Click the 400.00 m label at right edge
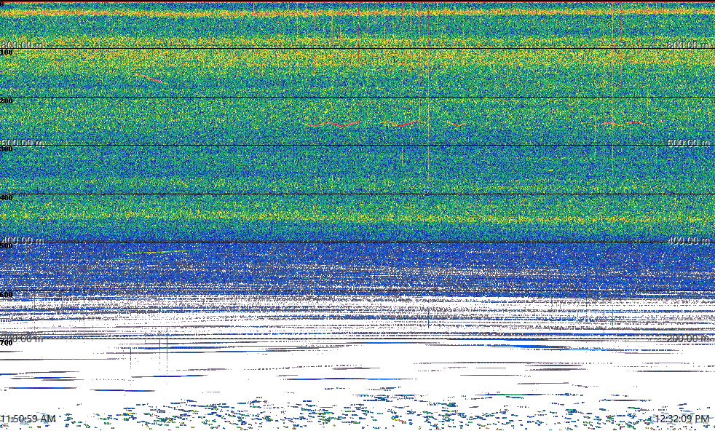Image resolution: width=715 pixels, height=431 pixels. (689, 240)
